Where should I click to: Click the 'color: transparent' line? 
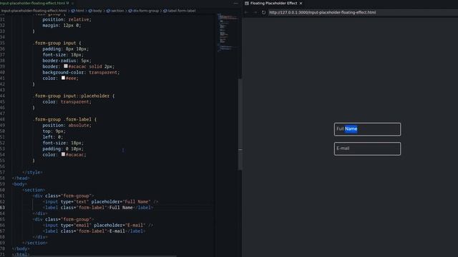tap(67, 101)
